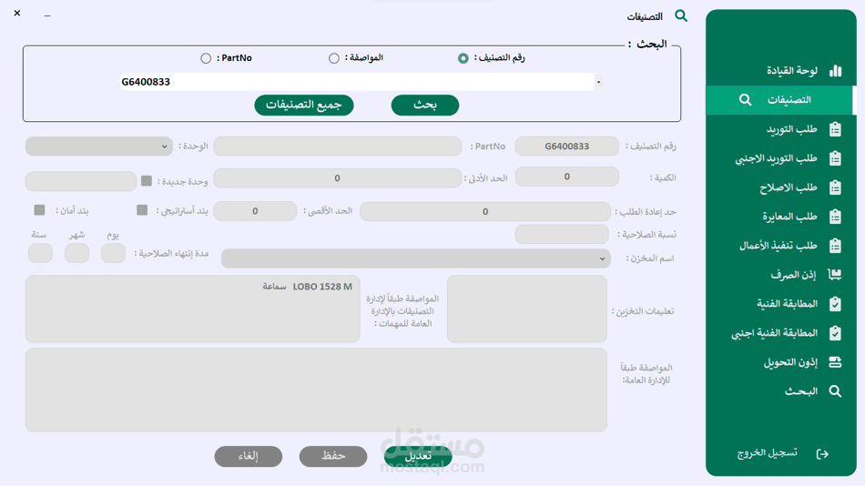Open search field dropdown arrow

coord(598,82)
